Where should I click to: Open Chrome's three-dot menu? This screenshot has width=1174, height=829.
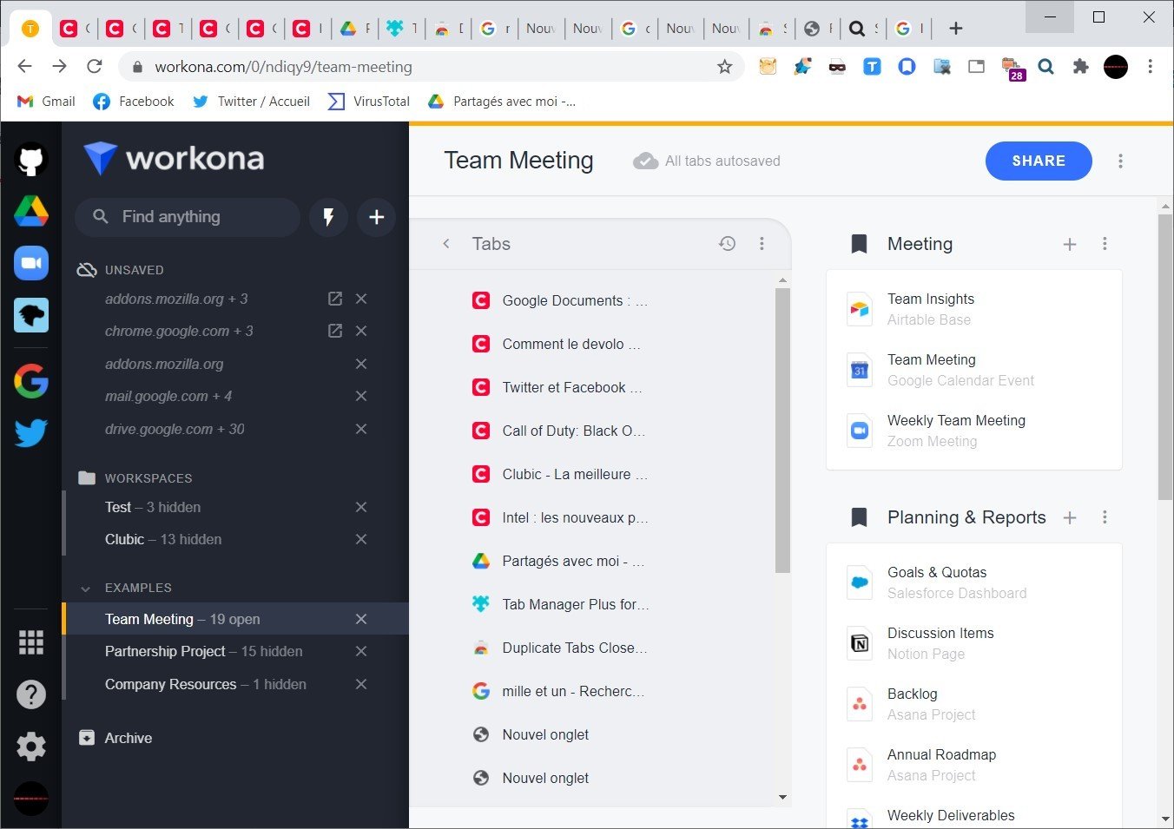(1150, 66)
